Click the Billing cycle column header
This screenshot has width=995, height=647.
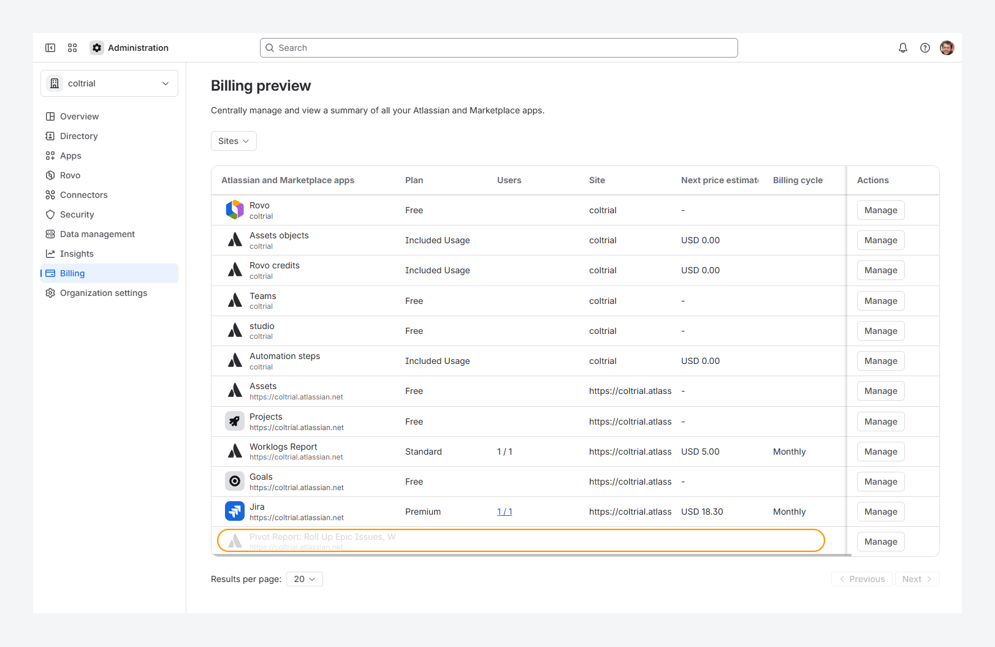(798, 180)
